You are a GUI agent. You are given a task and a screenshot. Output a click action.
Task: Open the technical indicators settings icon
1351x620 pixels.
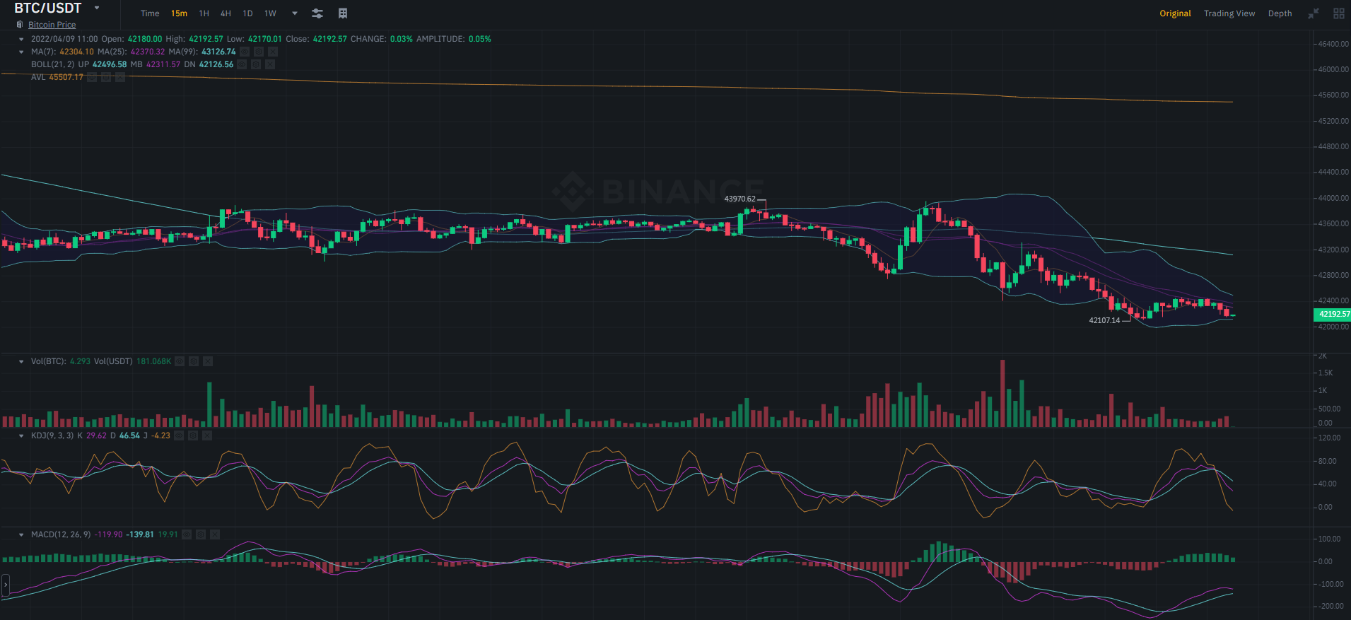click(317, 13)
